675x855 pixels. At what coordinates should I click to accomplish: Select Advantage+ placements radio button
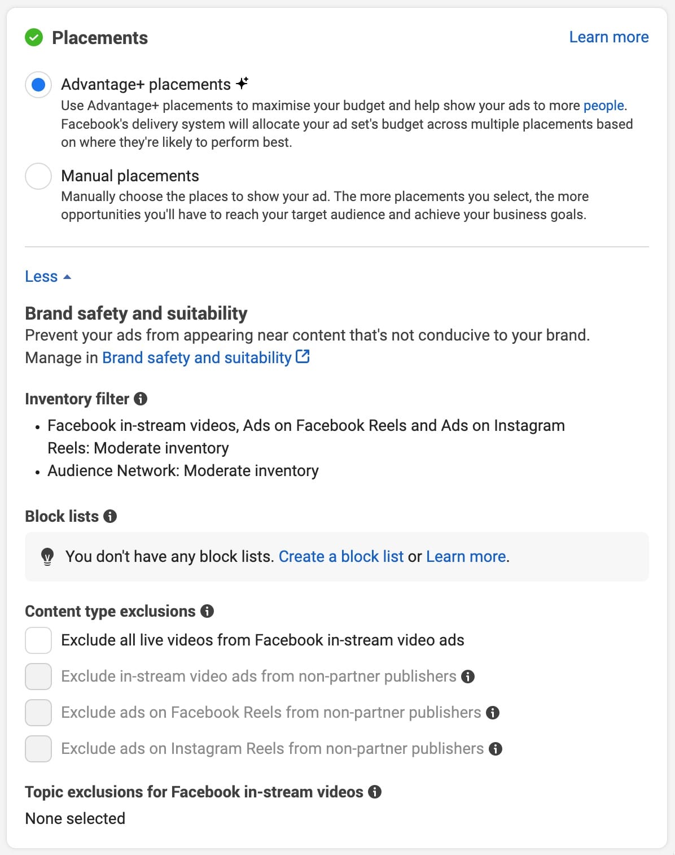pyautogui.click(x=38, y=85)
